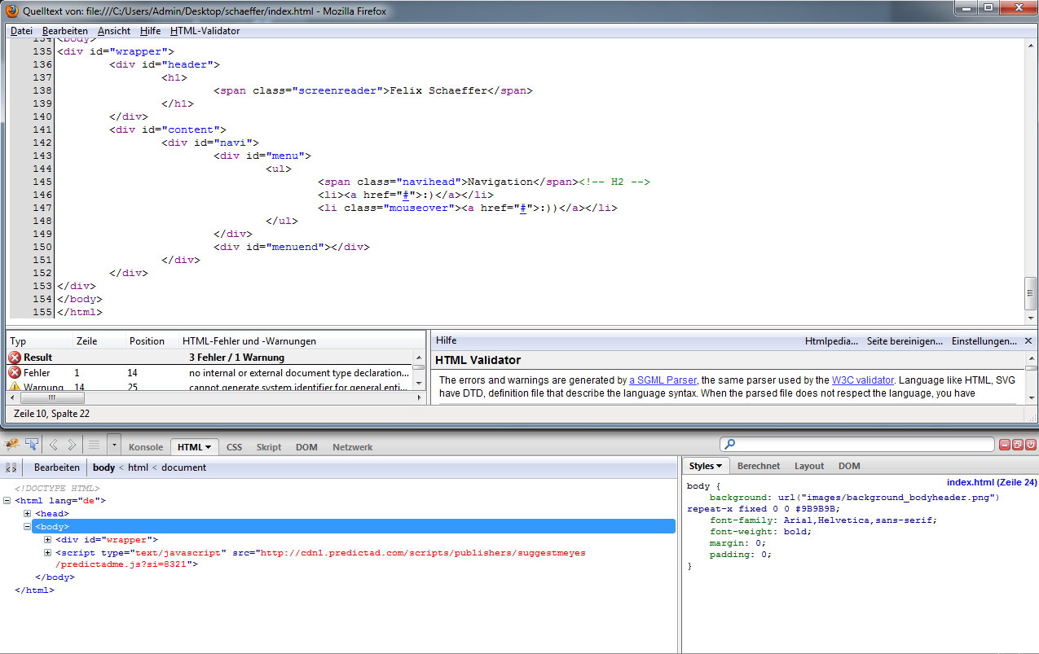The width and height of the screenshot is (1039, 654).
Task: Go forward with Firebug's right arrow
Action: [x=72, y=445]
